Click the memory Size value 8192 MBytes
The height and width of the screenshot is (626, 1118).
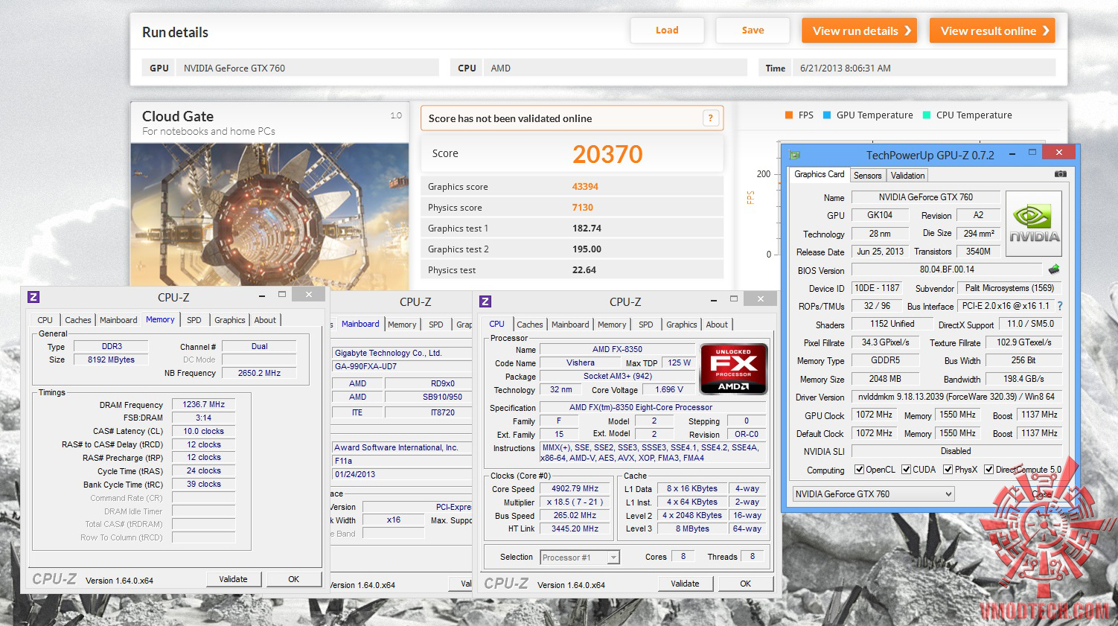pyautogui.click(x=112, y=360)
